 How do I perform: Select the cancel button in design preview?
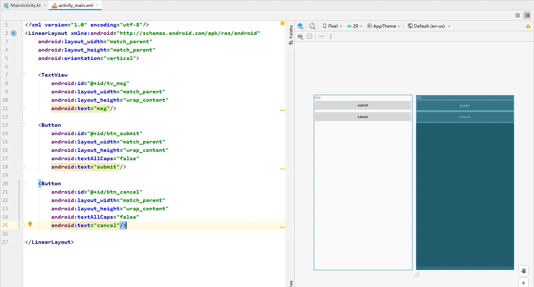tap(363, 117)
